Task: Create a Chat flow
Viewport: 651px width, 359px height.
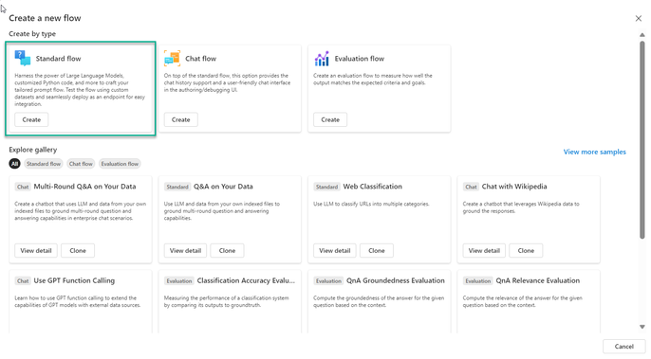Action: [181, 119]
